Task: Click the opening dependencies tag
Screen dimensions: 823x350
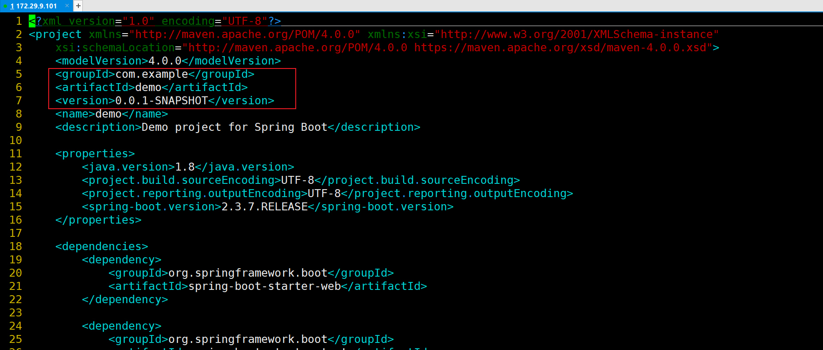Action: click(102, 247)
